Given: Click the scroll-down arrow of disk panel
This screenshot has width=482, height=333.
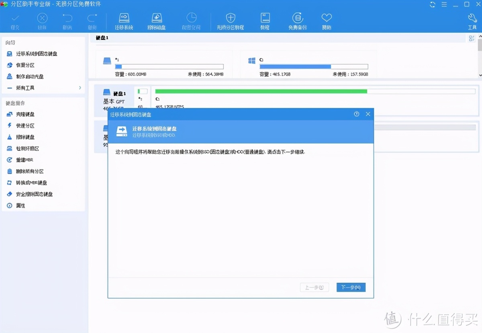Looking at the screenshot, I should 480,75.
